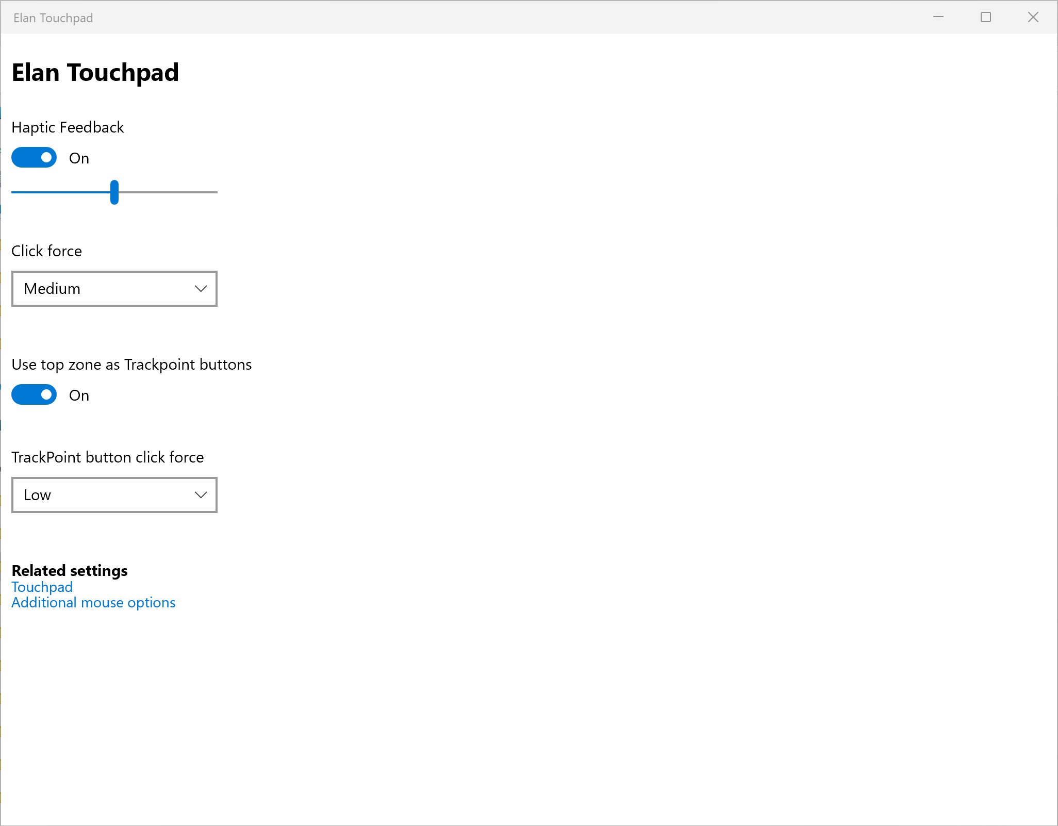Click the chevron on the Medium combo box
This screenshot has height=826, width=1058.
pyautogui.click(x=201, y=289)
